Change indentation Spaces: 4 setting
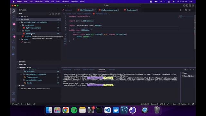206x116 pixels. [x=154, y=104]
